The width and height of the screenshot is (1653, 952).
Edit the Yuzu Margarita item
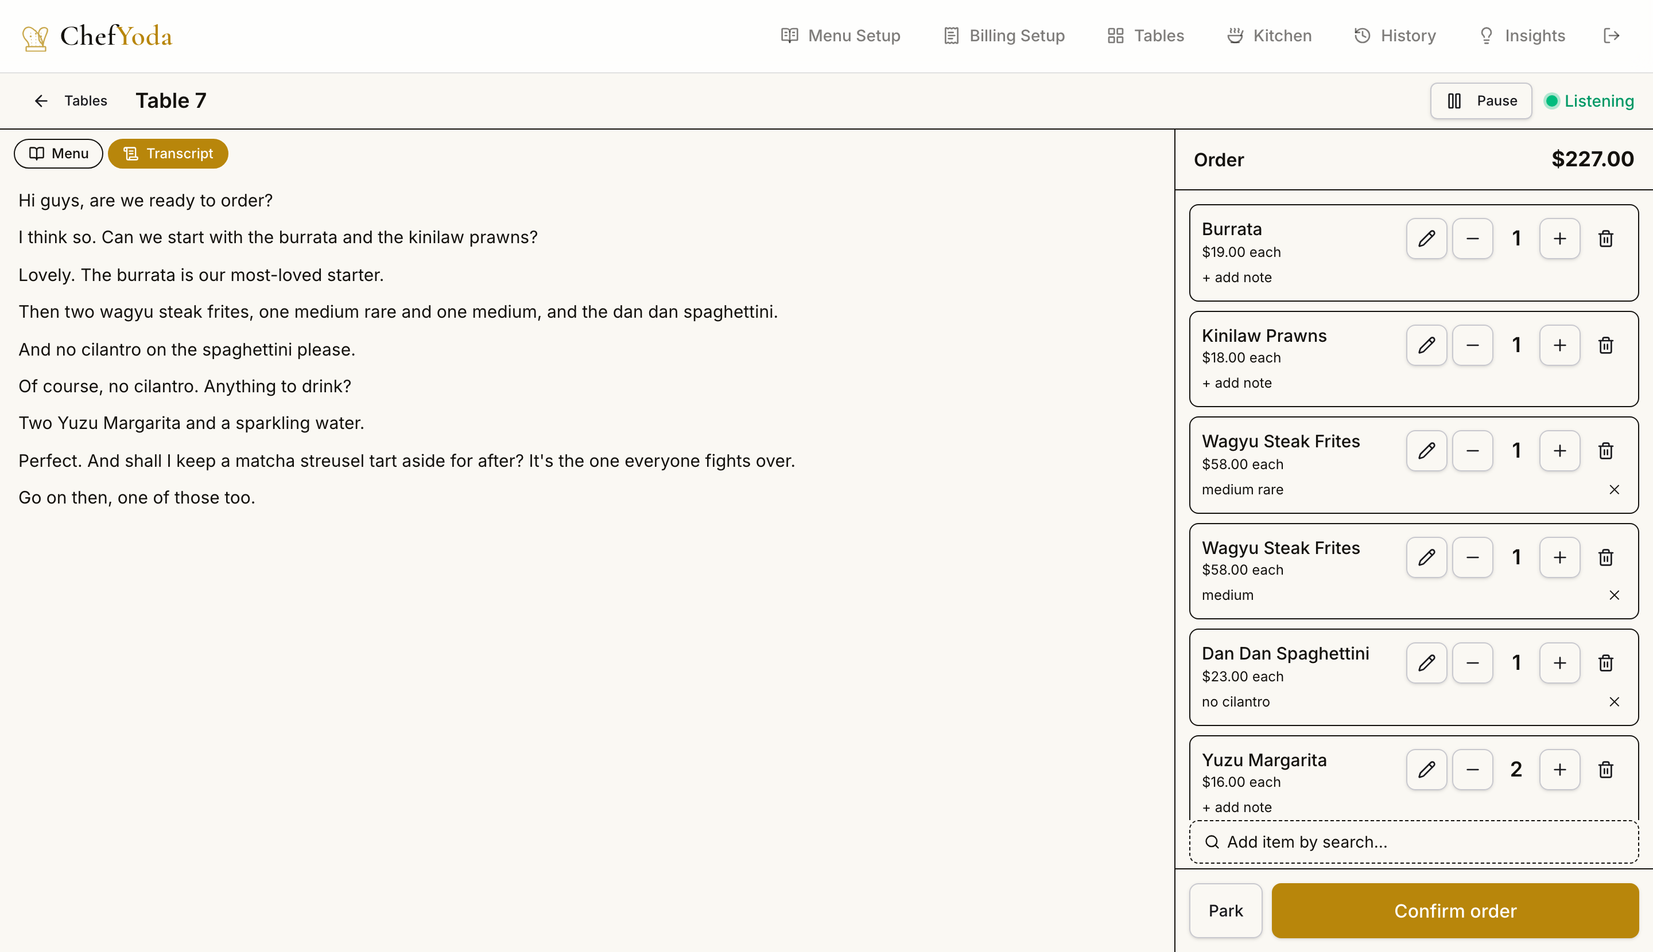(x=1427, y=770)
